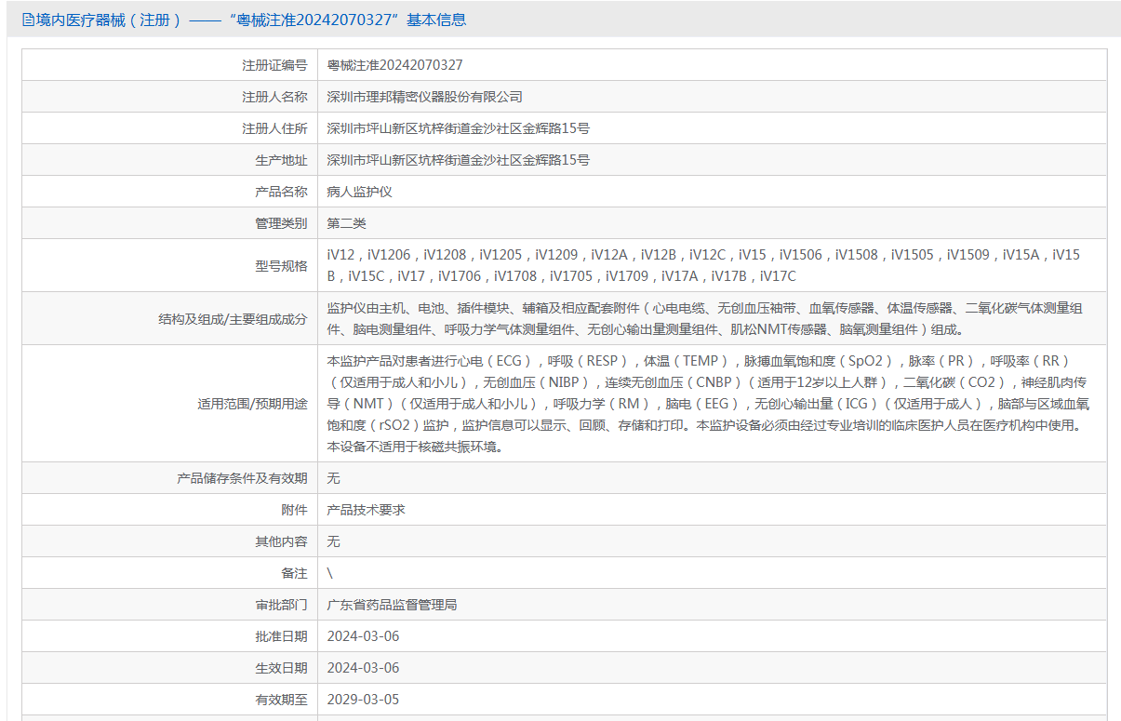Click the document icon beside the page title
1121x721 pixels.
point(28,20)
